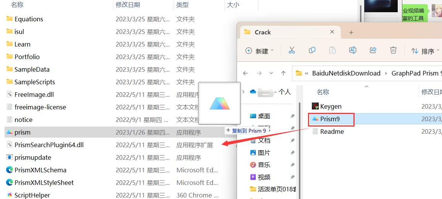This screenshot has height=199, width=442.
Task: Click the Paste clipboard icon
Action: pos(332,50)
